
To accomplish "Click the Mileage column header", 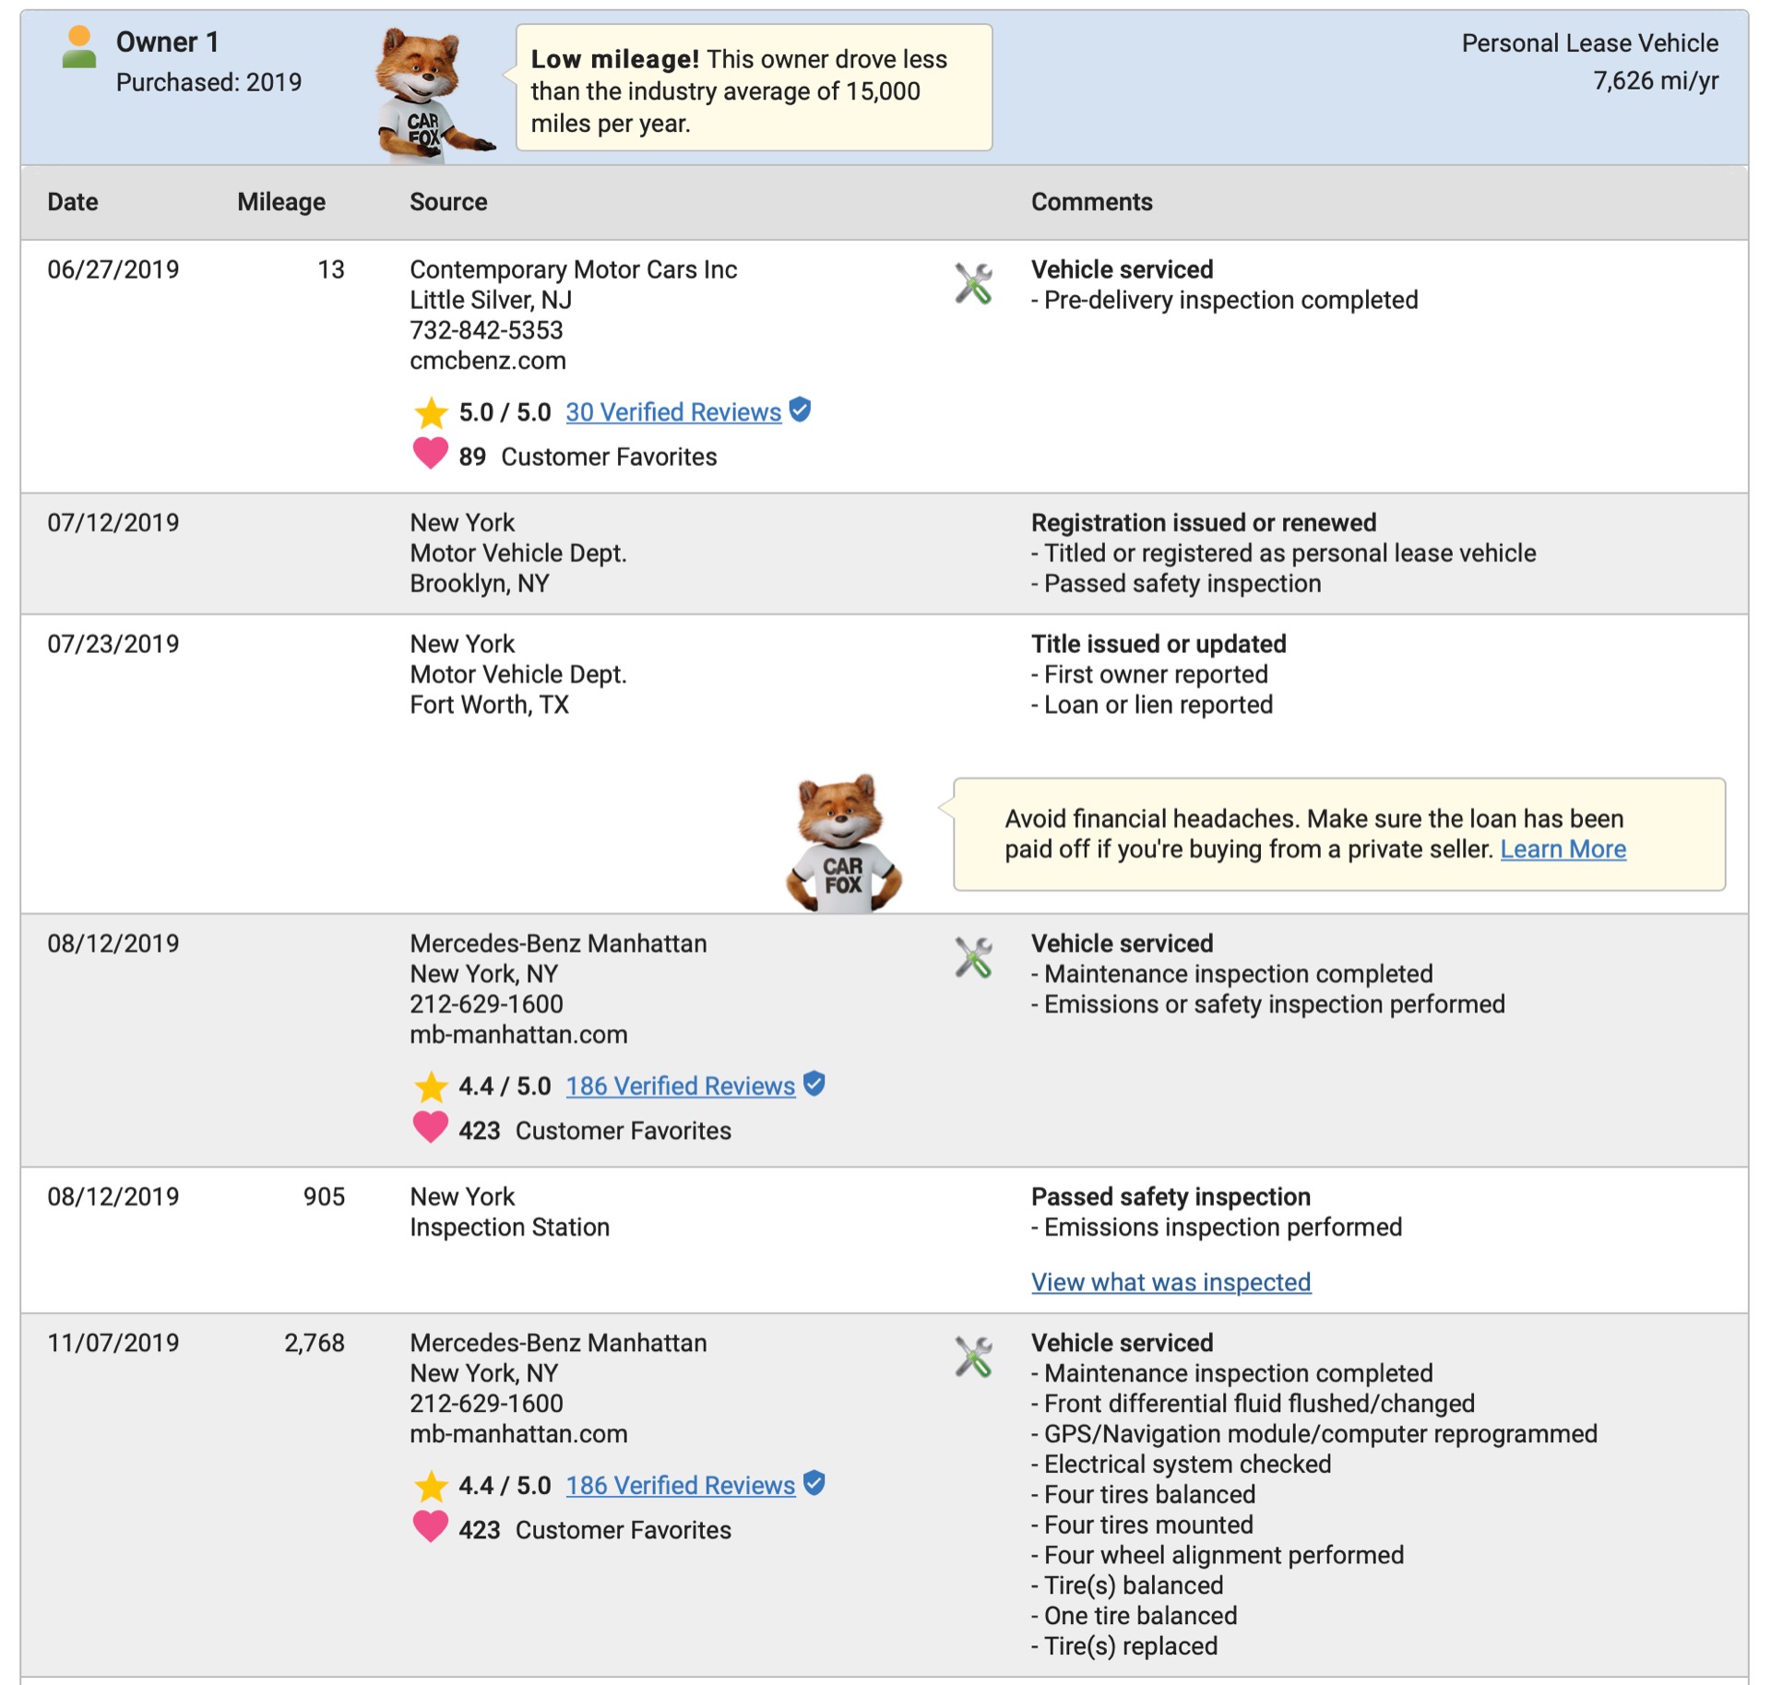I will coord(281,202).
